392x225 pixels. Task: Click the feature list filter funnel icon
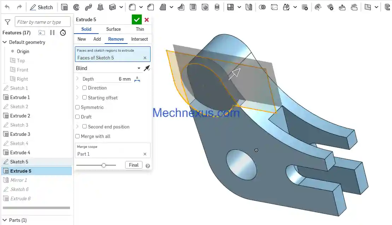click(x=7, y=22)
